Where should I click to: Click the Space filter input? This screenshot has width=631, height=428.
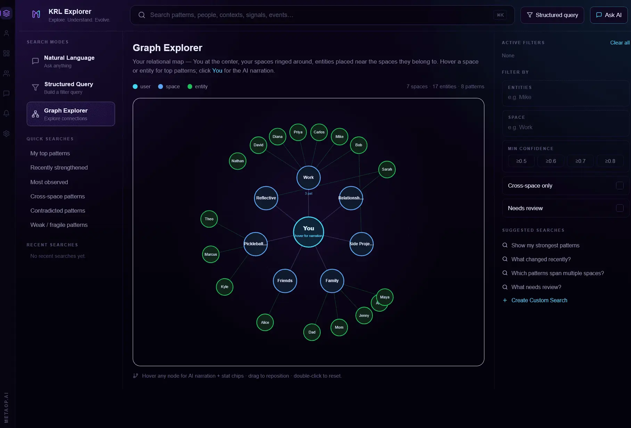(x=566, y=123)
